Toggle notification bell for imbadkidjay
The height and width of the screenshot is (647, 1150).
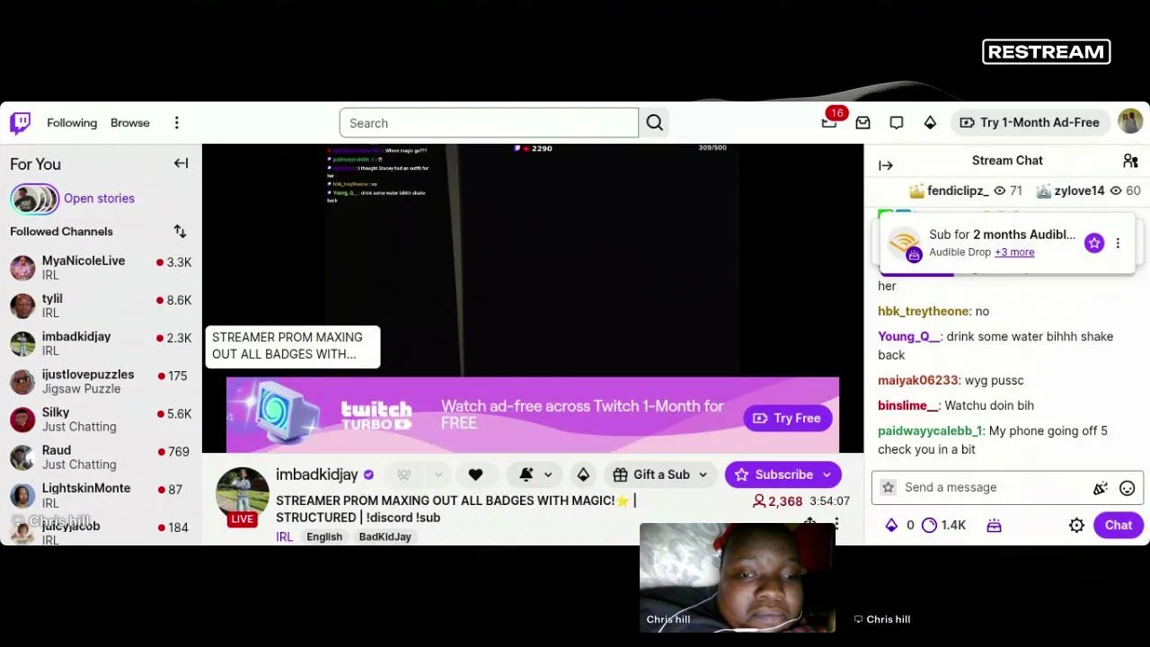(x=526, y=474)
